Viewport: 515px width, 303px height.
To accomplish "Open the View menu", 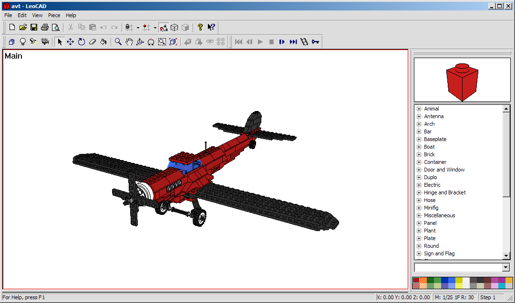I will point(37,15).
